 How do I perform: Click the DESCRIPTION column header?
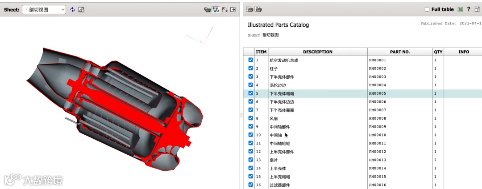(x=318, y=52)
